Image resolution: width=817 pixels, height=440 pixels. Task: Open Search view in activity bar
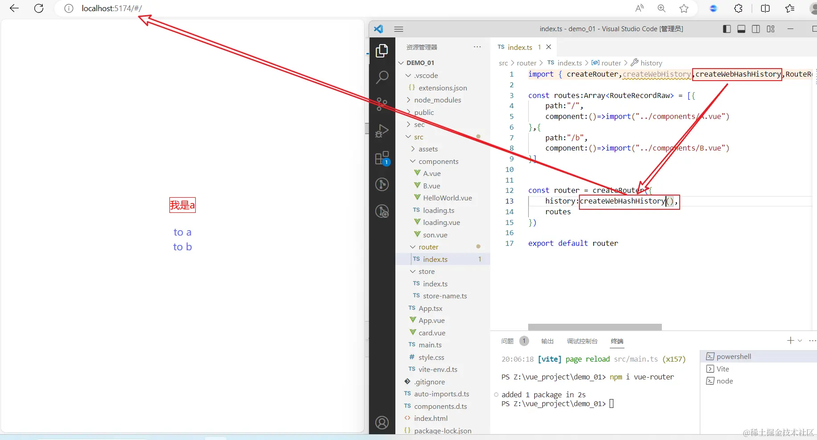(x=382, y=77)
